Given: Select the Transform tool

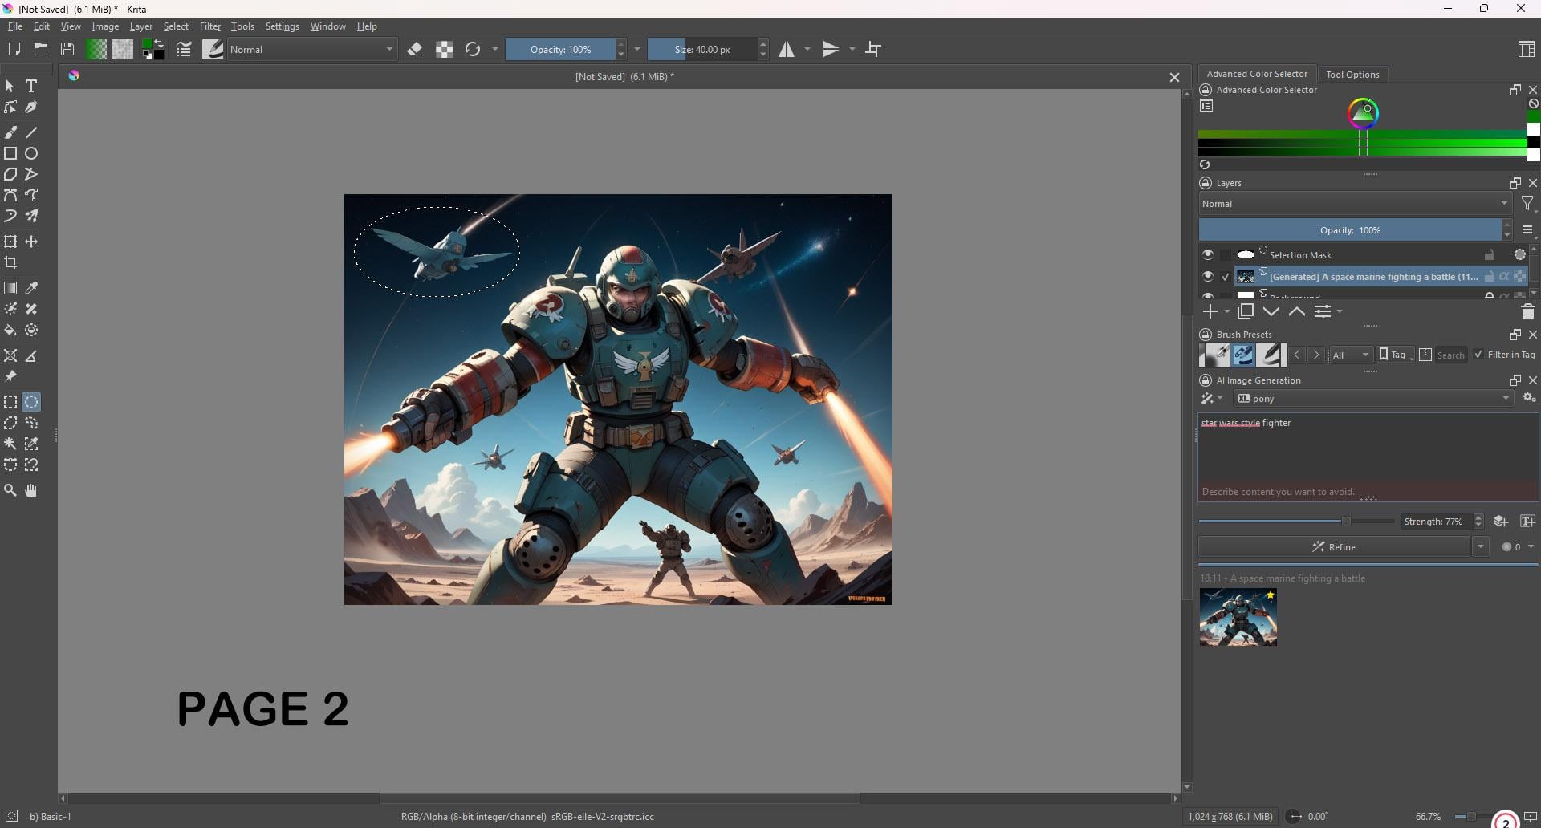Looking at the screenshot, I should [10, 241].
